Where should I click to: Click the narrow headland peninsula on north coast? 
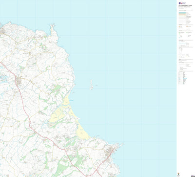coord(53,30)
